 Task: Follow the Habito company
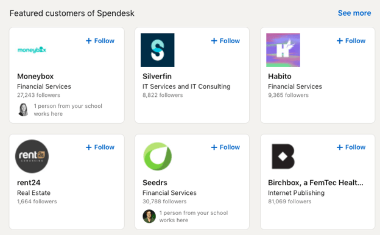[x=351, y=41]
